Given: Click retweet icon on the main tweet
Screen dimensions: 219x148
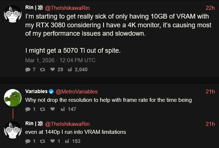Looking at the screenshot, I should tap(43, 69).
